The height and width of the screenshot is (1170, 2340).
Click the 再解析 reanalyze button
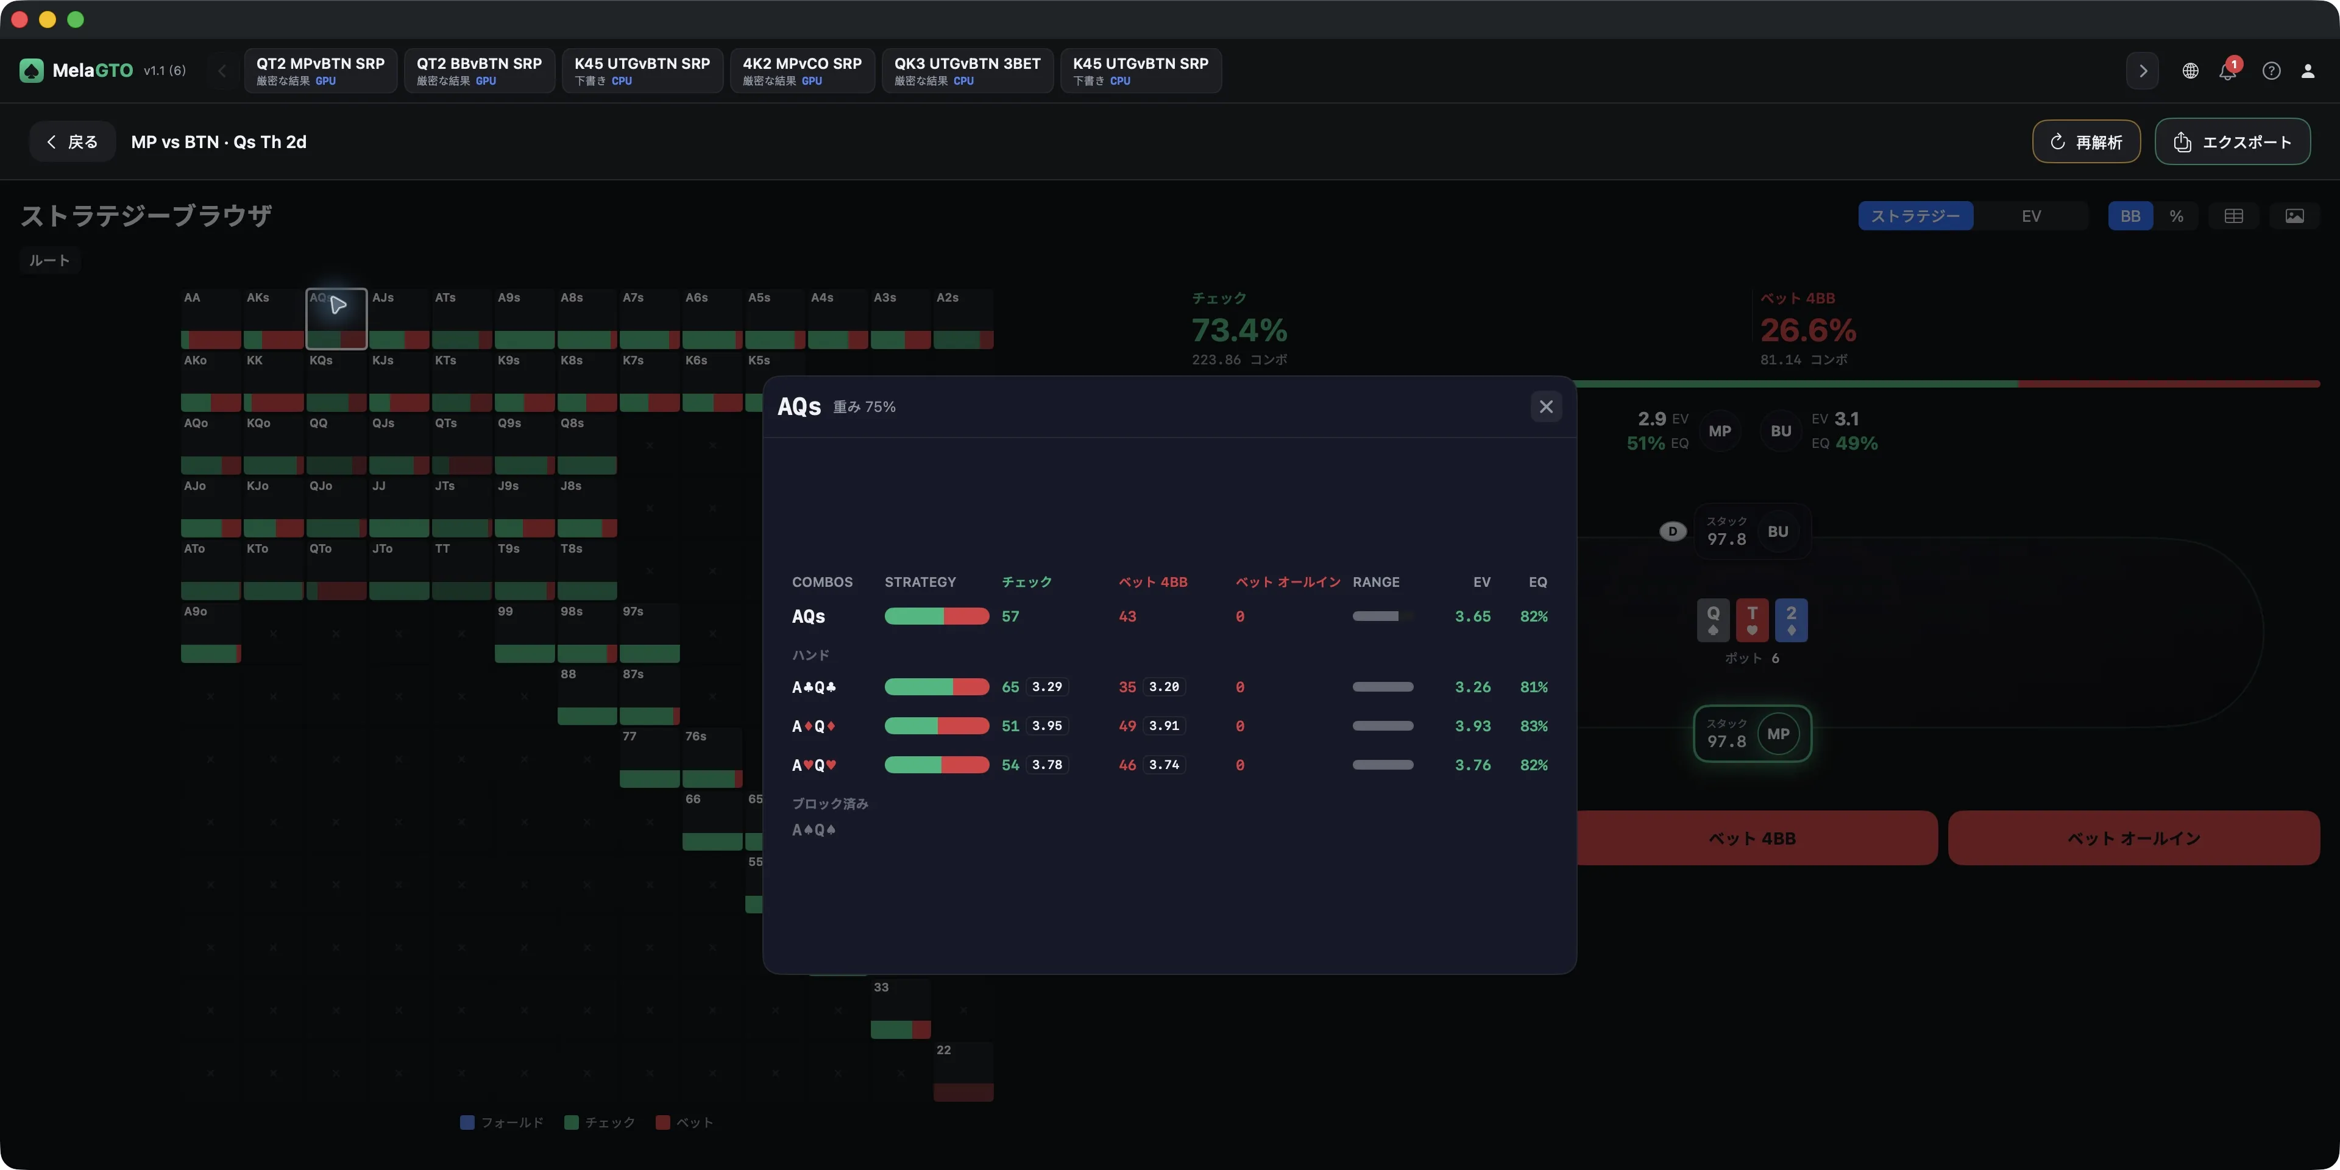pos(2086,142)
